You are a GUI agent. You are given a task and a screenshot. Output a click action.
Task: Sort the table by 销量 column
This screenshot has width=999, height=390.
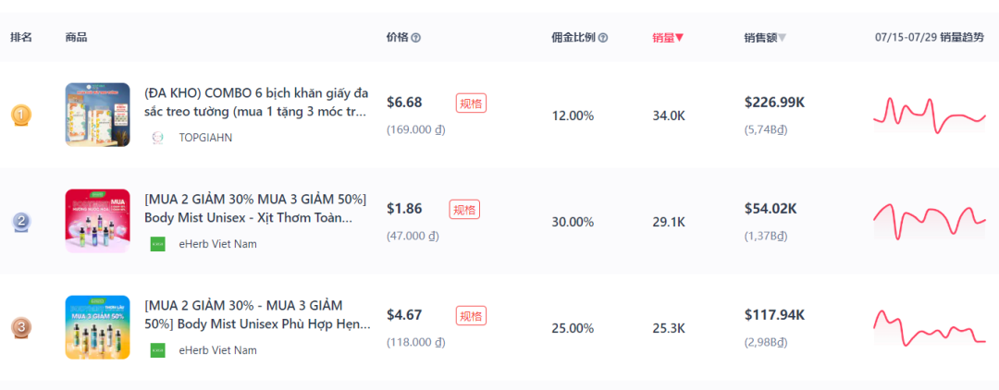click(x=668, y=38)
